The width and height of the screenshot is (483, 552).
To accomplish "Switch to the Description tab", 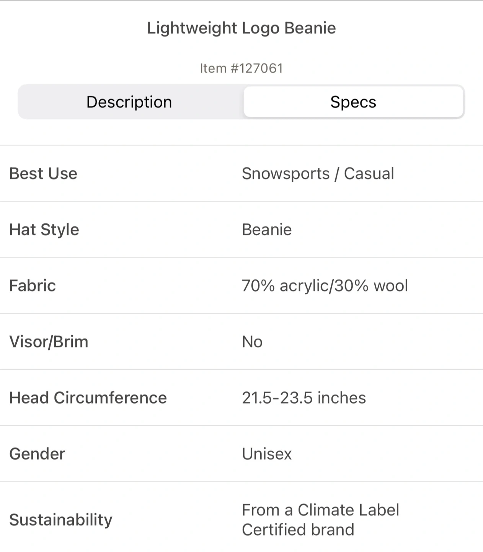I will [129, 102].
